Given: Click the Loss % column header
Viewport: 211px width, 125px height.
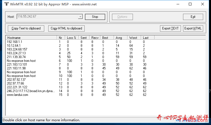Looking at the screenshot, I should tap(72, 38).
